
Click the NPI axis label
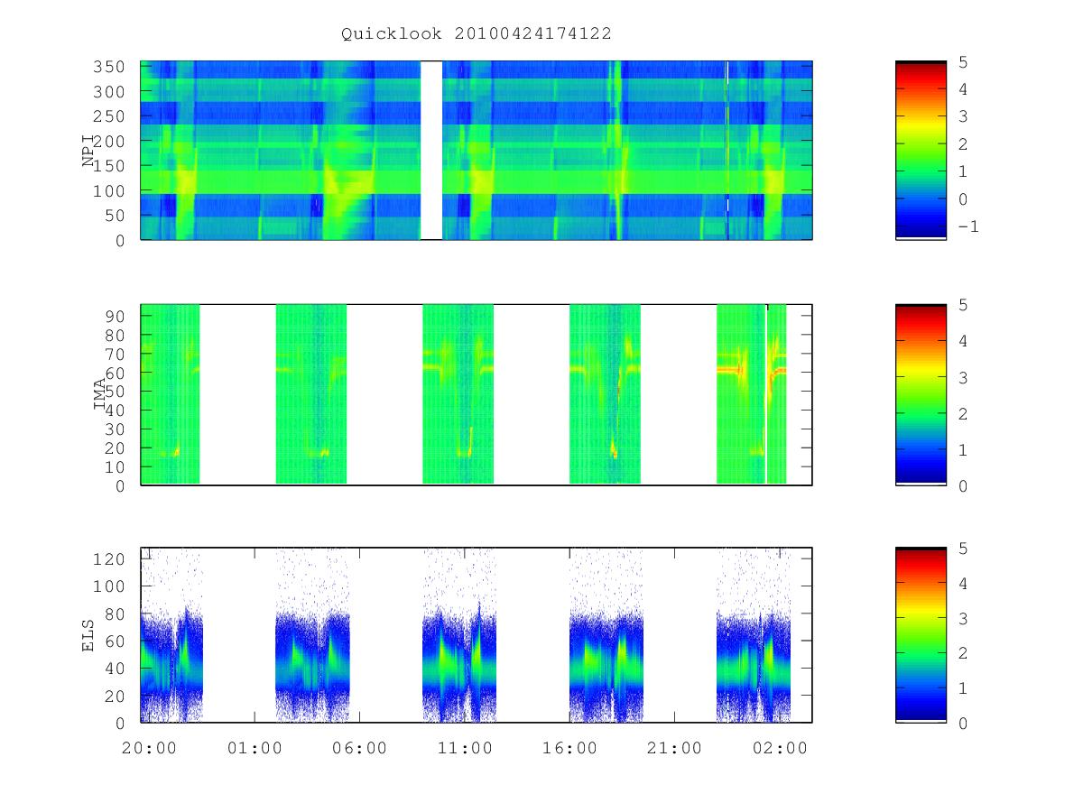click(88, 151)
